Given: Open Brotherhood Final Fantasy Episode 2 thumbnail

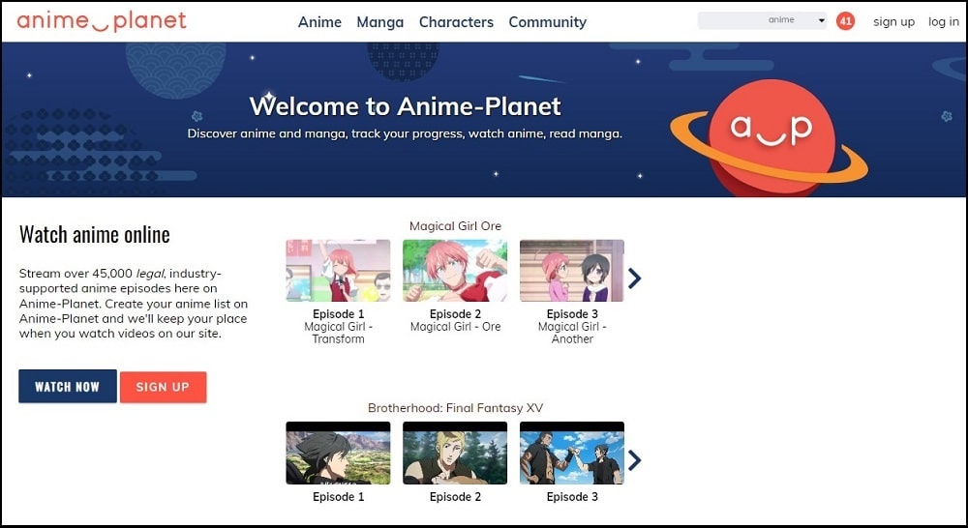Looking at the screenshot, I should click(x=455, y=453).
